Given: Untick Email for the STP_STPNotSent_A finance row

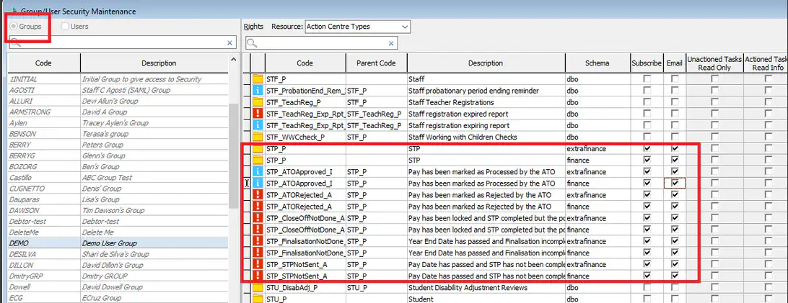Looking at the screenshot, I should tap(675, 276).
